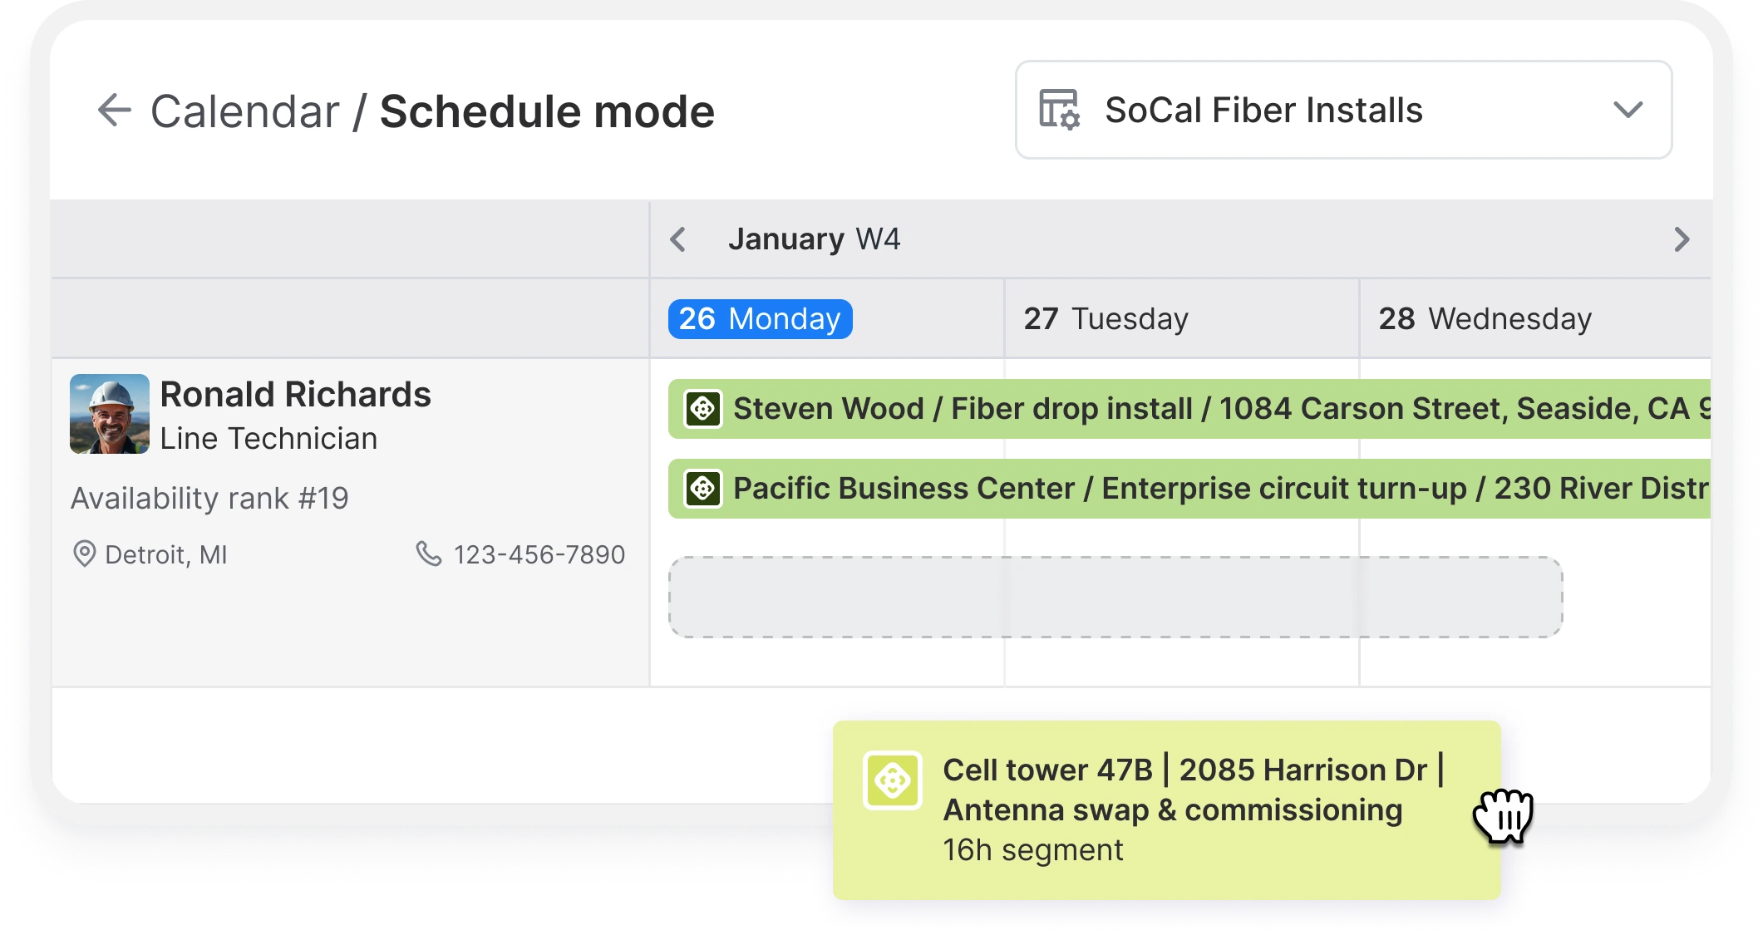
Task: Select the 28 Wednesday column header
Action: tap(1485, 319)
